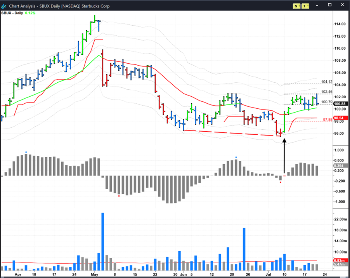350x278 pixels.
Task: Click the May label on date axis
Action: pos(94,274)
